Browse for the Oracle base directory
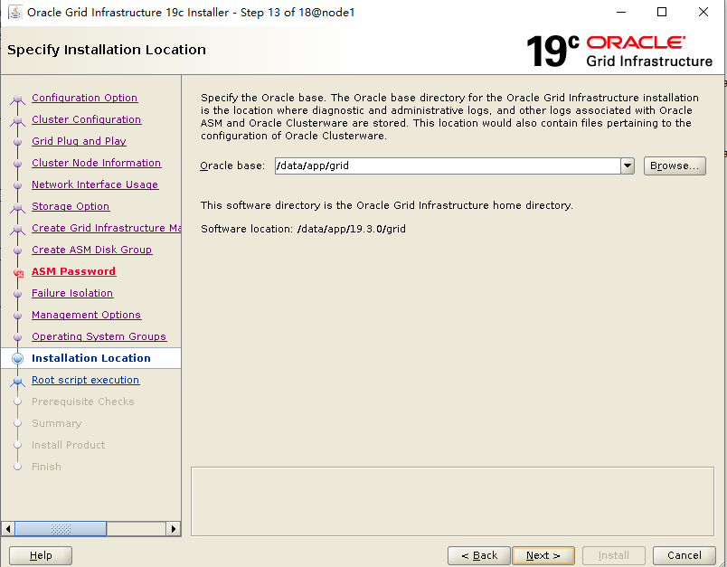 675,166
